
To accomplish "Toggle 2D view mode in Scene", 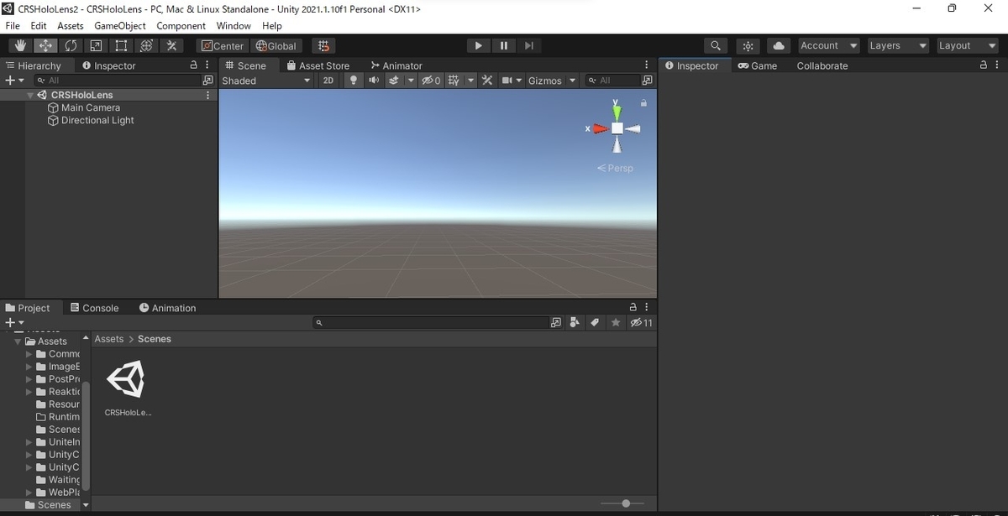I will 328,81.
